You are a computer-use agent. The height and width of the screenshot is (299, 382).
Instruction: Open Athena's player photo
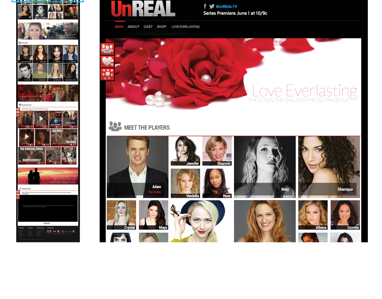[313, 215]
